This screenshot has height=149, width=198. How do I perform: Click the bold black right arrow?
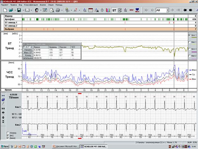(x=191, y=10)
